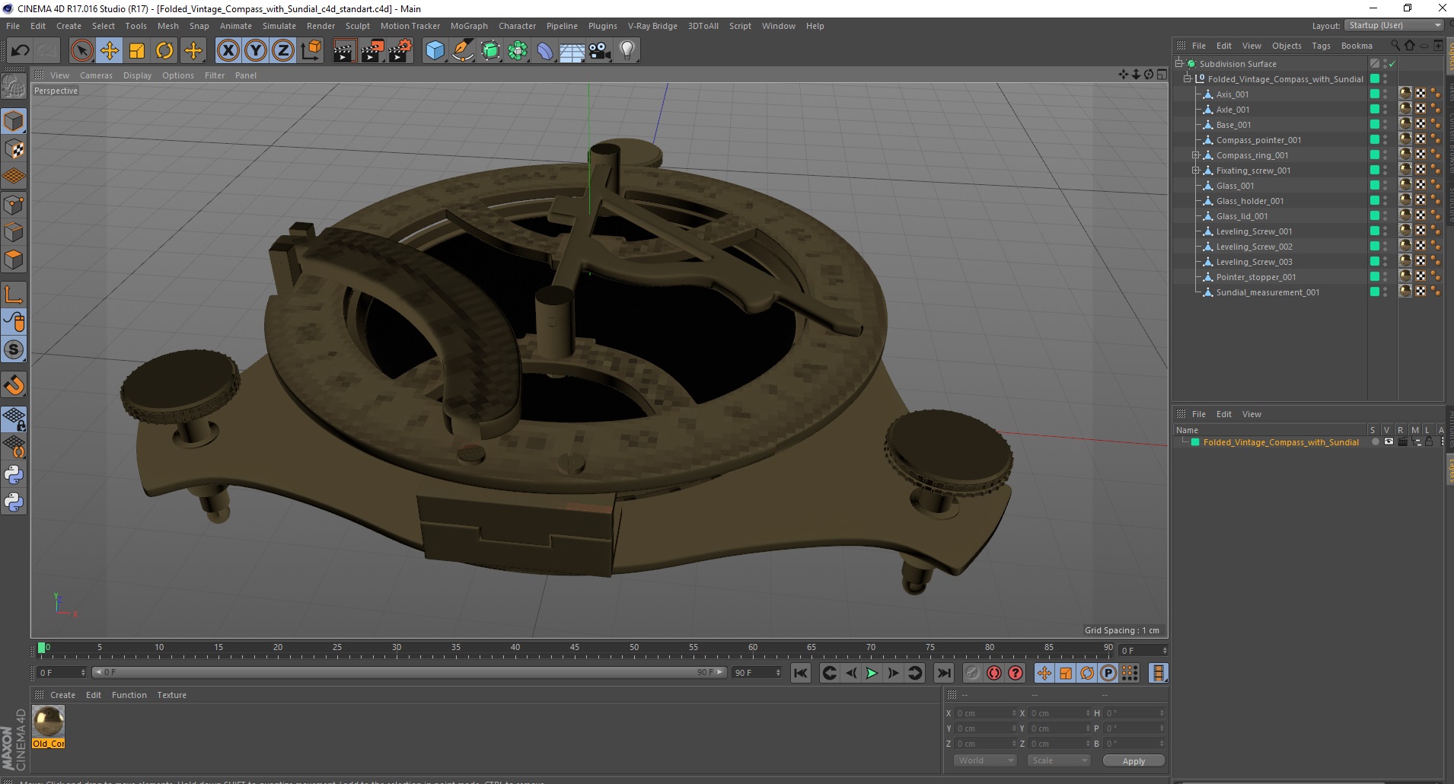Viewport: 1454px width, 784px height.
Task: Open the object manager Tags menu
Action: 1321,46
